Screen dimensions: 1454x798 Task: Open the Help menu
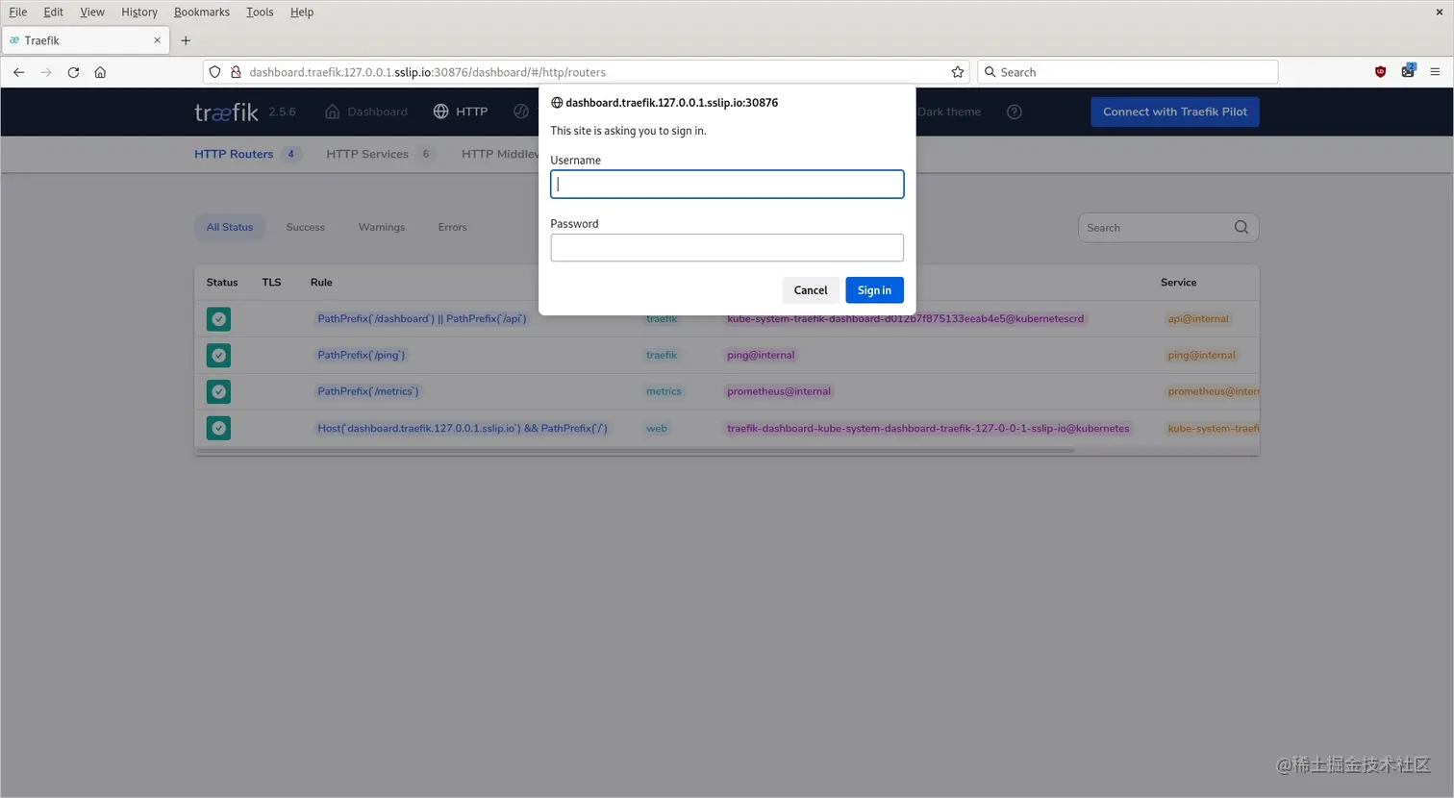[302, 12]
